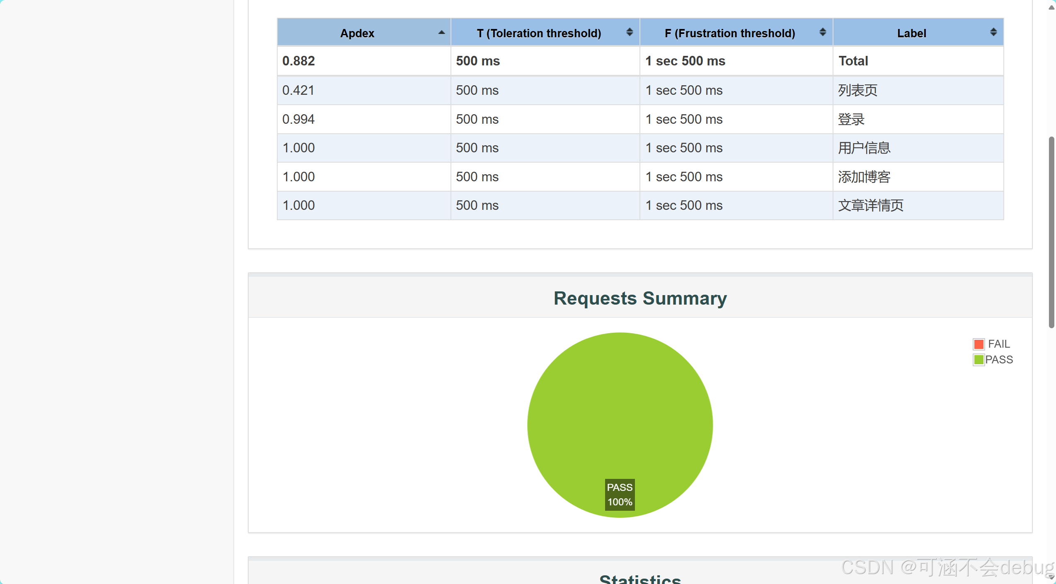Click the scroll-up arrow at top right

click(x=1051, y=7)
